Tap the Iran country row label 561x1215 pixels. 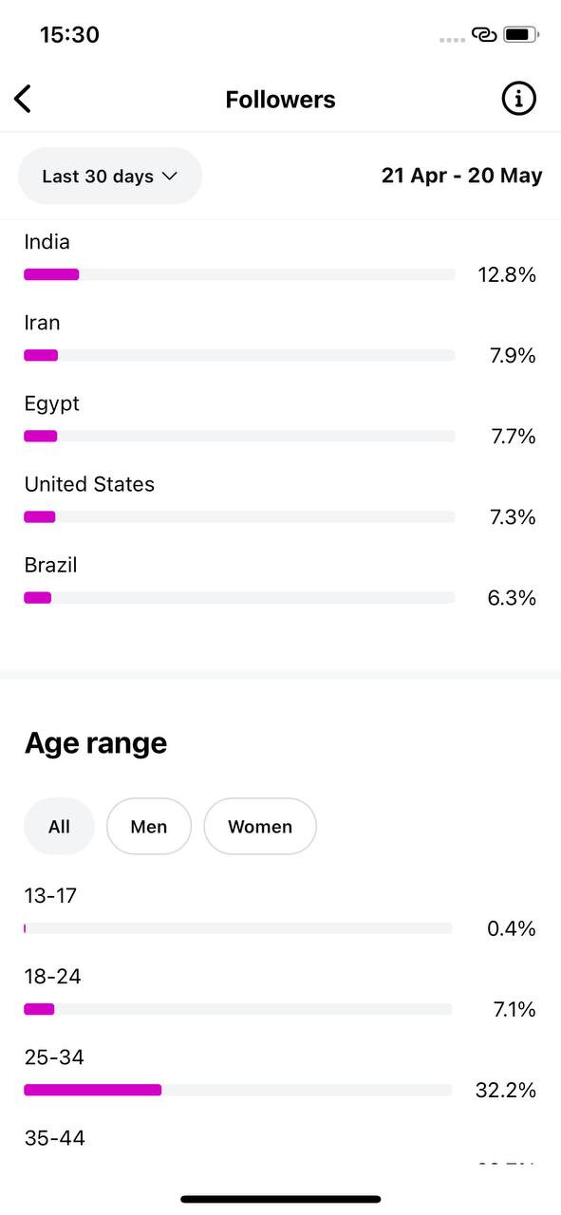[x=42, y=323]
